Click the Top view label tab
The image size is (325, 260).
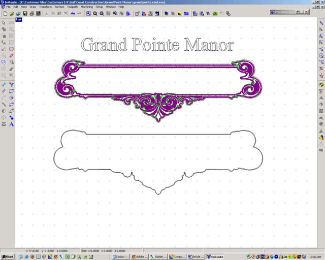point(18,20)
